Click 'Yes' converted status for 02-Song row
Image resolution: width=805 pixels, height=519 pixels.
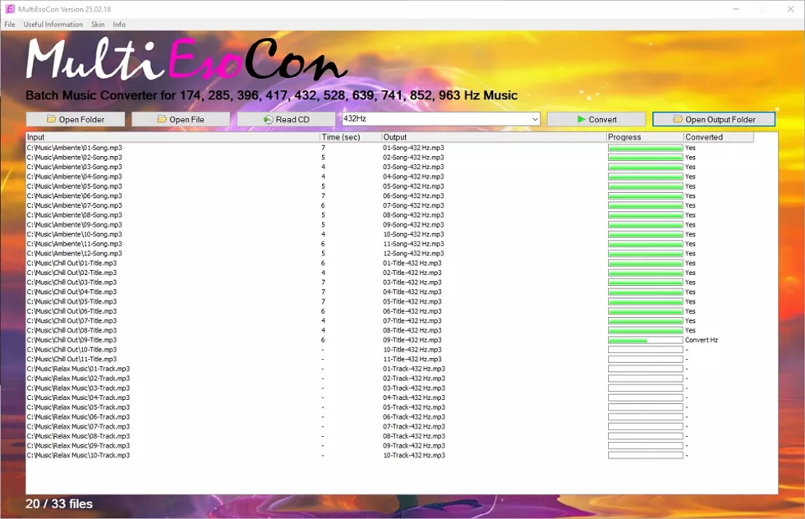[690, 158]
